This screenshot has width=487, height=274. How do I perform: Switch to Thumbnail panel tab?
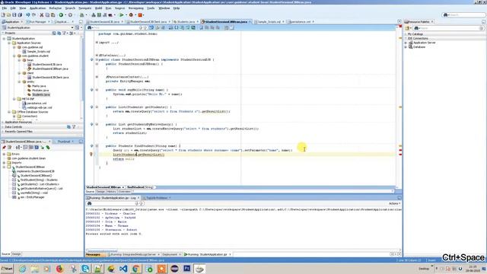tap(64, 142)
